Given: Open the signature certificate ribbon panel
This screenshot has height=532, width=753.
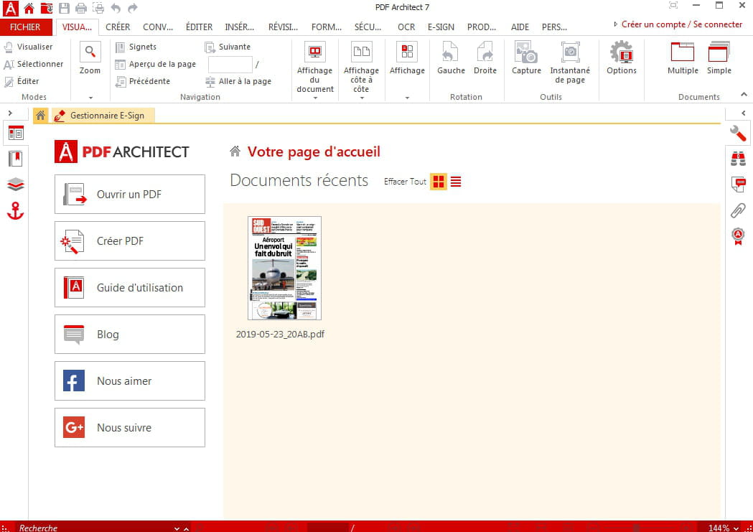Looking at the screenshot, I should [738, 236].
